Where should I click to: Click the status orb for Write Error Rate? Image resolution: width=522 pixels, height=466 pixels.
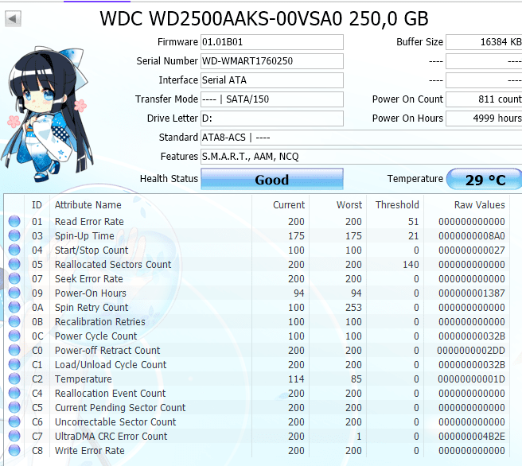[x=14, y=450]
